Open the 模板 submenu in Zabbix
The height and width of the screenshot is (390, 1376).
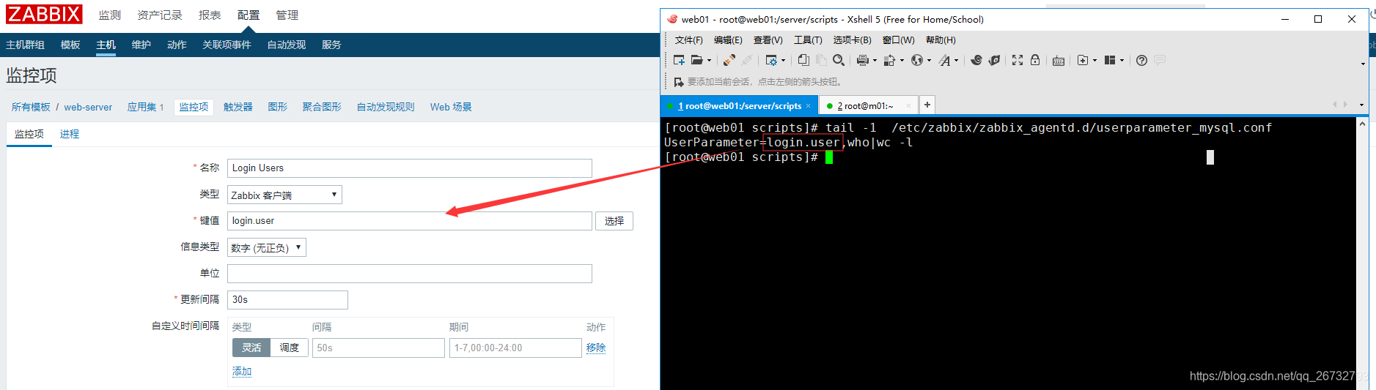(70, 45)
